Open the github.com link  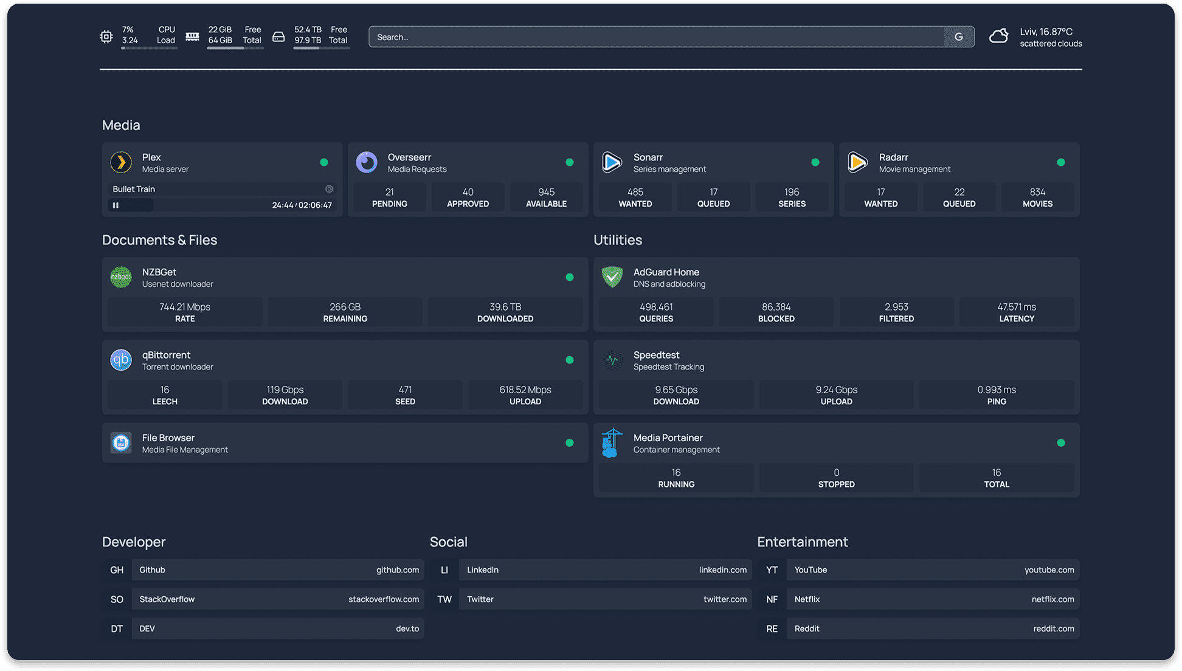pyautogui.click(x=397, y=569)
